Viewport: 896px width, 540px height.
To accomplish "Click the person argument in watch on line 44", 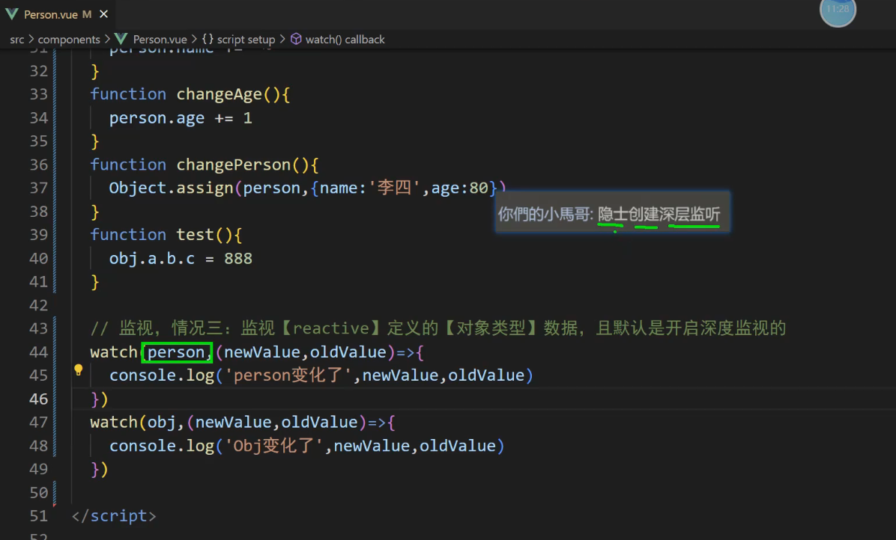I will click(x=176, y=352).
